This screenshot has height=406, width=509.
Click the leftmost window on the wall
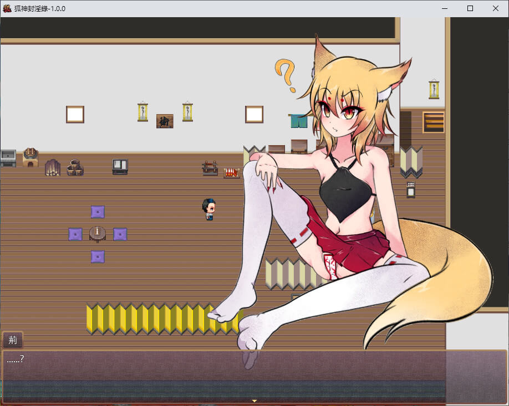pos(75,114)
